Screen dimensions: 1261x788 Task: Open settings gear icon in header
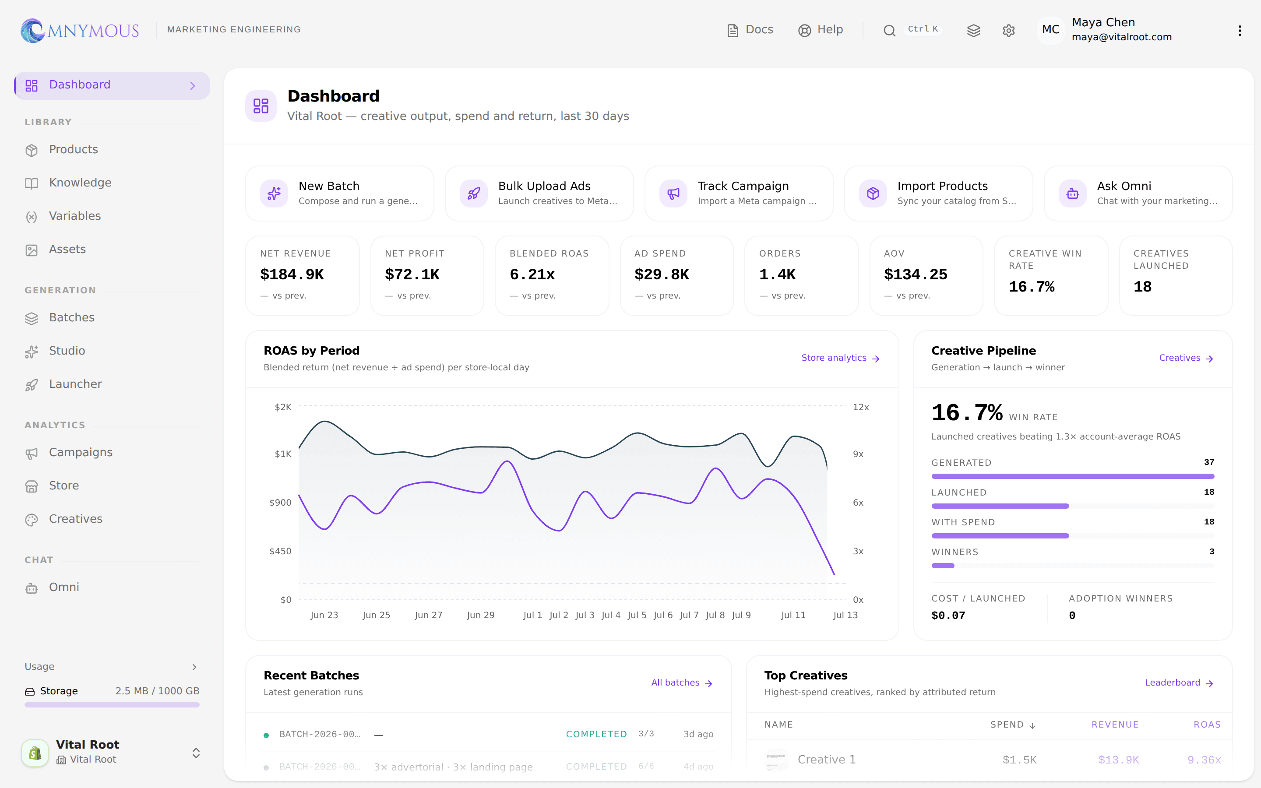(1008, 31)
